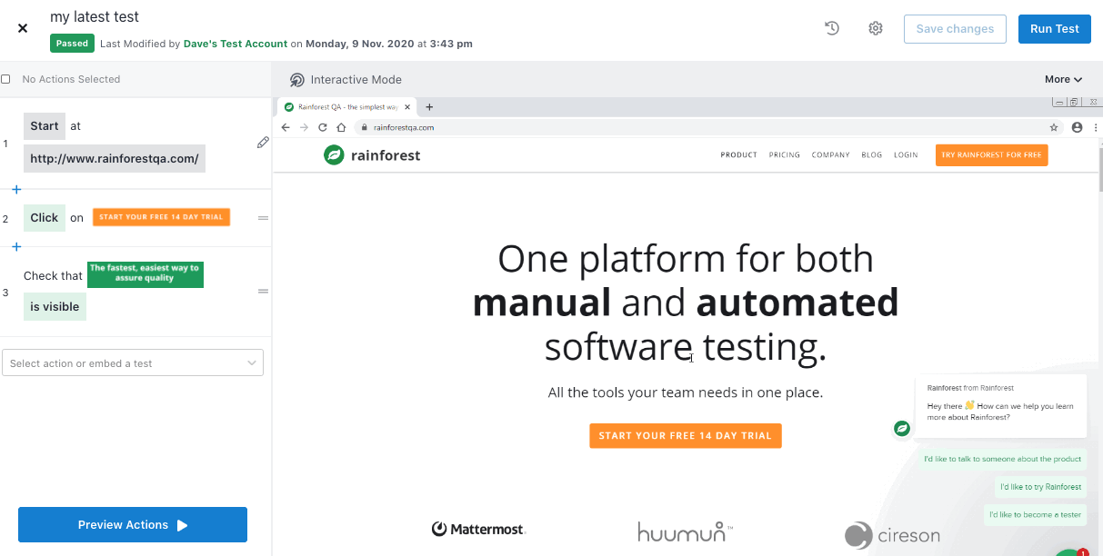
Task: Click I'd like to try Rainforest chat option
Action: point(1040,487)
